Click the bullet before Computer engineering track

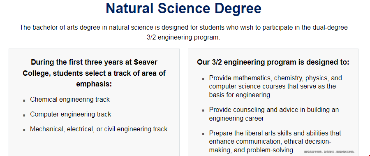point(24,115)
